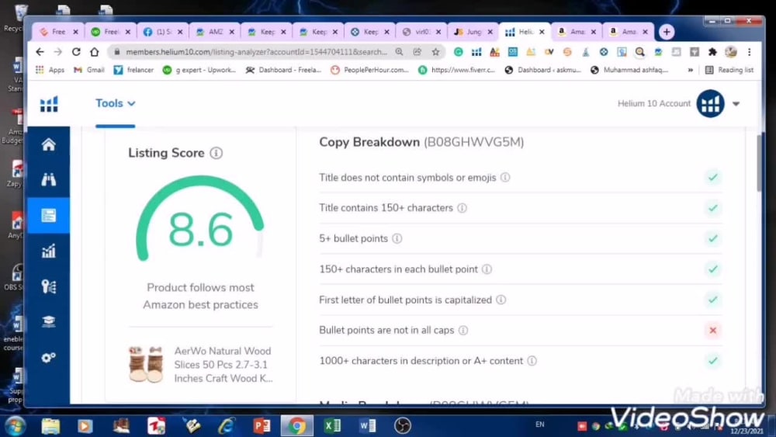Click info icon for 150+ characters in each bullet
This screenshot has width=776, height=437.
[487, 269]
